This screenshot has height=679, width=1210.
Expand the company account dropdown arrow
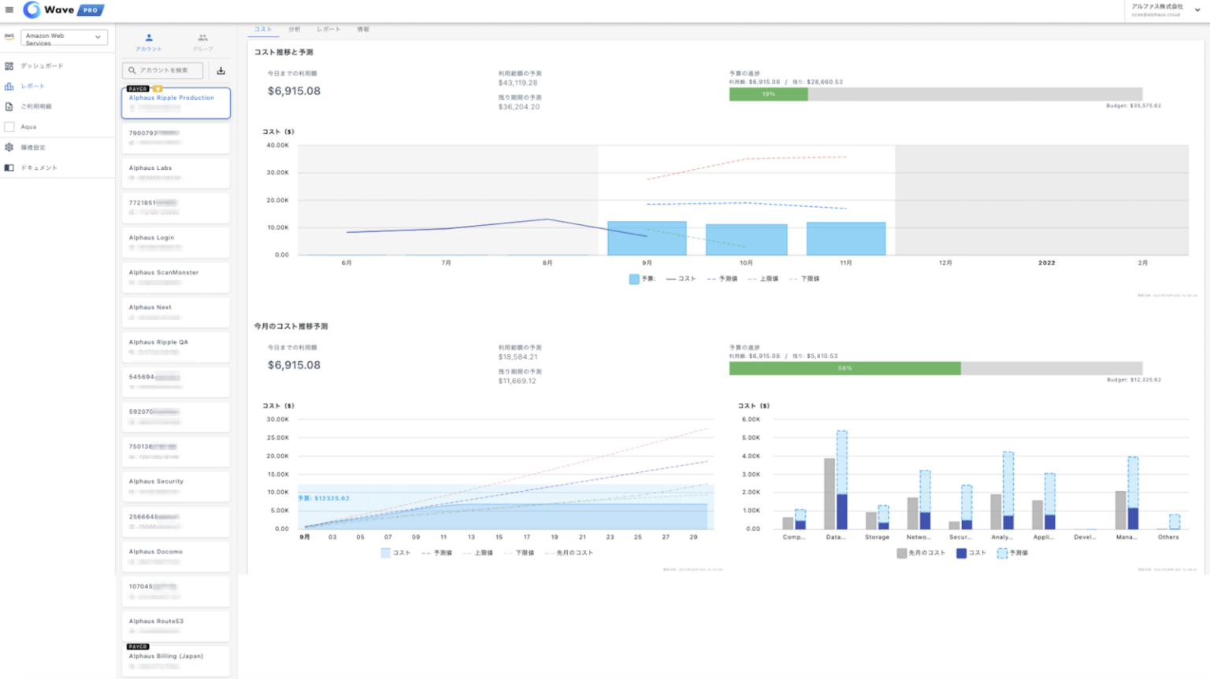[x=1198, y=10]
